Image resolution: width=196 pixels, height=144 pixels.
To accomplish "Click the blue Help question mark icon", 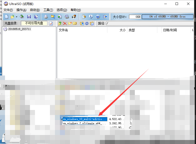I will 98,17.
